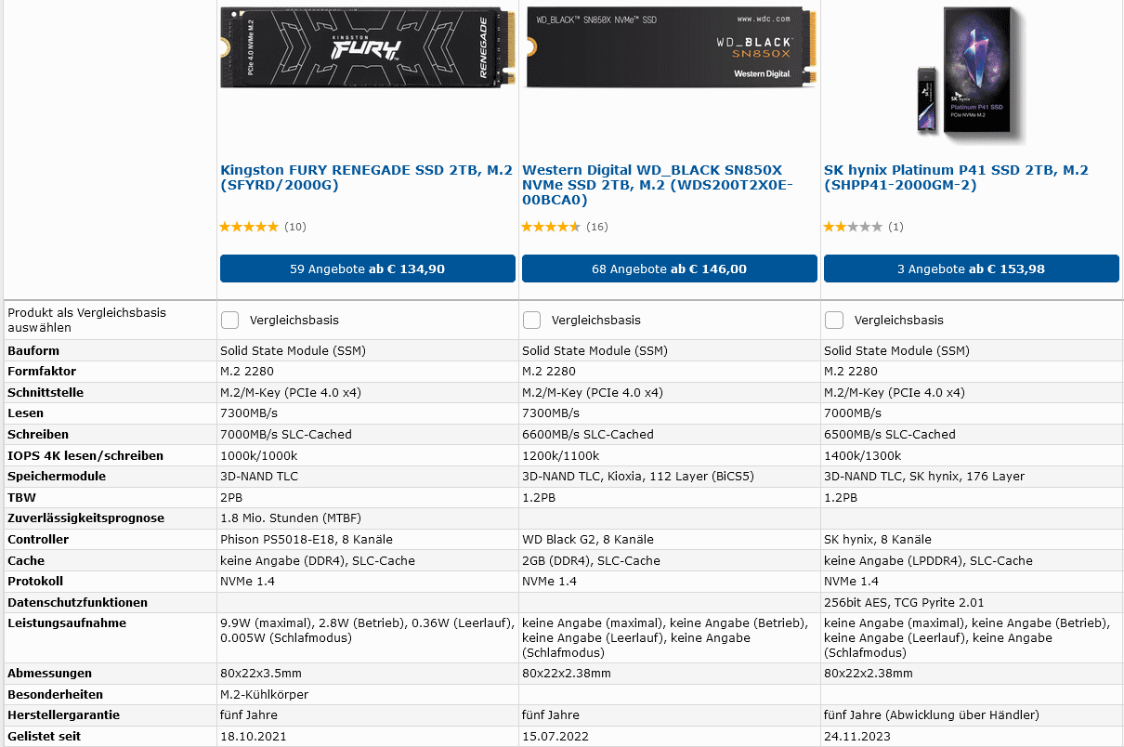Open the WD_BLACK SN850X product image
Viewport: 1124px width, 747px height.
pyautogui.click(x=671, y=47)
